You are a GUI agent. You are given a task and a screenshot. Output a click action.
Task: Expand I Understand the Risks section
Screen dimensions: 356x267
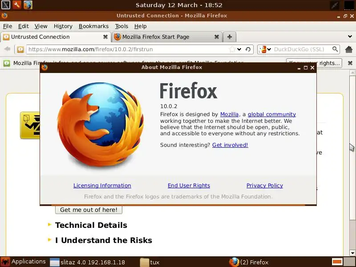[104, 240]
